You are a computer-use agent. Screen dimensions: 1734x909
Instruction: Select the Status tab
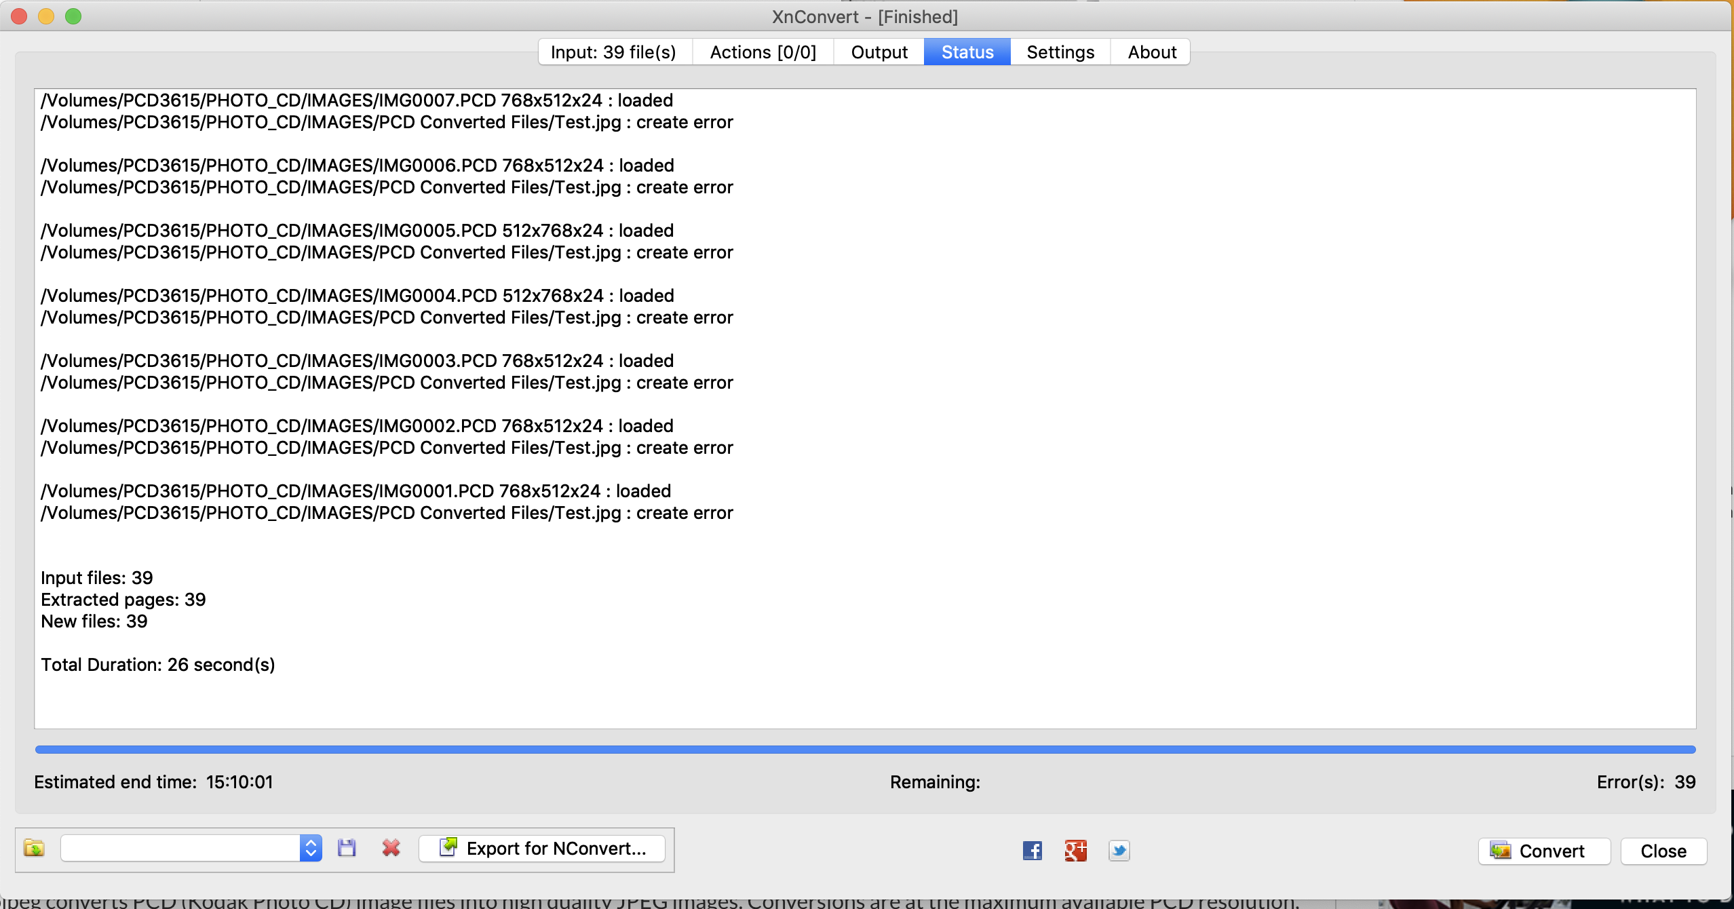967,52
